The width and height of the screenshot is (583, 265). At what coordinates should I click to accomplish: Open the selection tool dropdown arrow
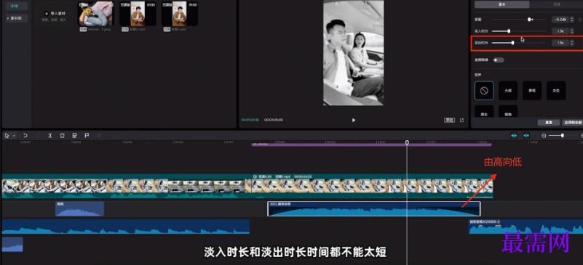pos(14,136)
